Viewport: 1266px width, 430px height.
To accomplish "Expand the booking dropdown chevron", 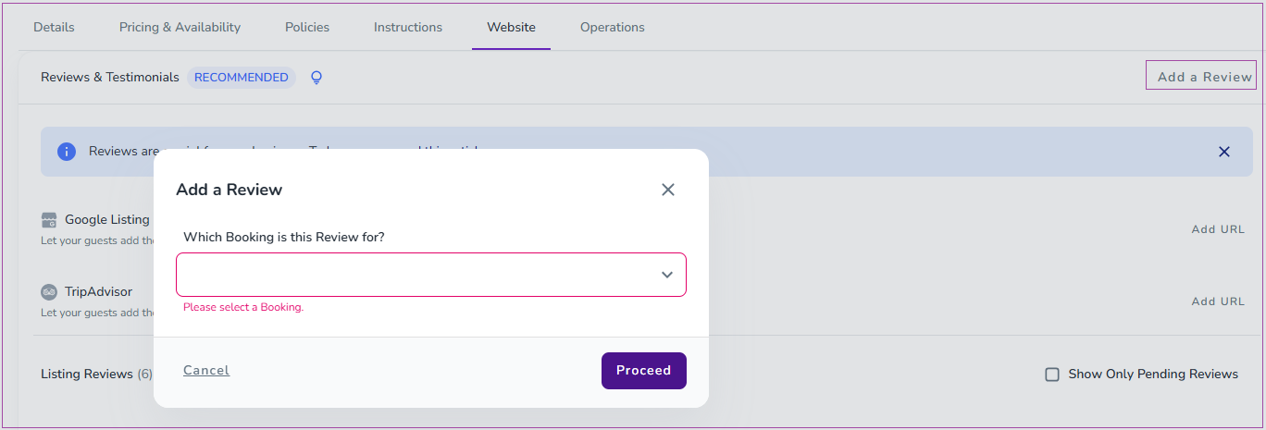I will [x=666, y=275].
